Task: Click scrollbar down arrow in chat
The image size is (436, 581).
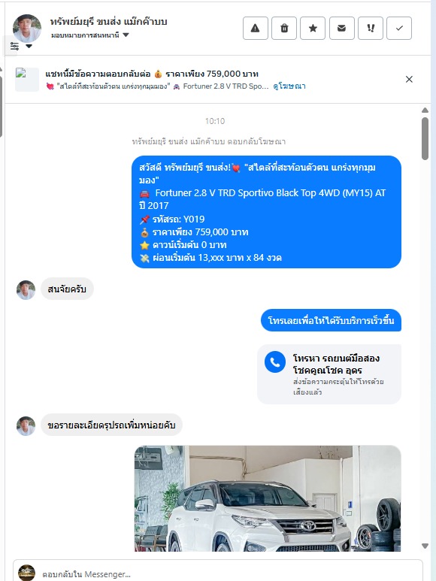Action: (425, 546)
